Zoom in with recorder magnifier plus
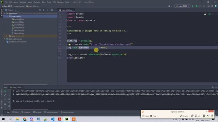The image size is (218, 122). (192, 116)
